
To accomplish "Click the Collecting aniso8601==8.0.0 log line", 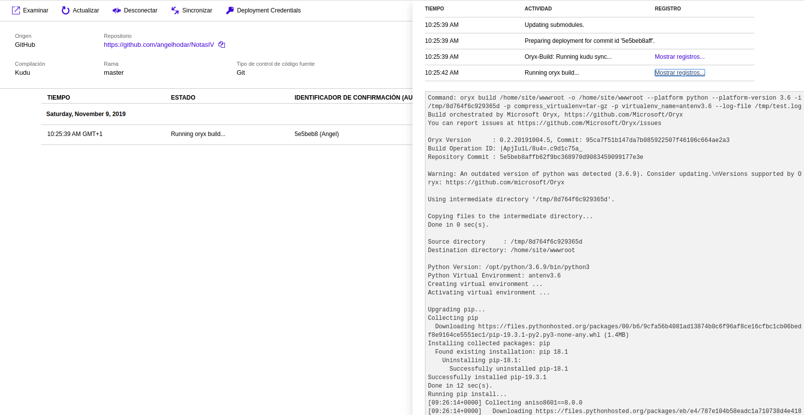I will click(x=505, y=403).
